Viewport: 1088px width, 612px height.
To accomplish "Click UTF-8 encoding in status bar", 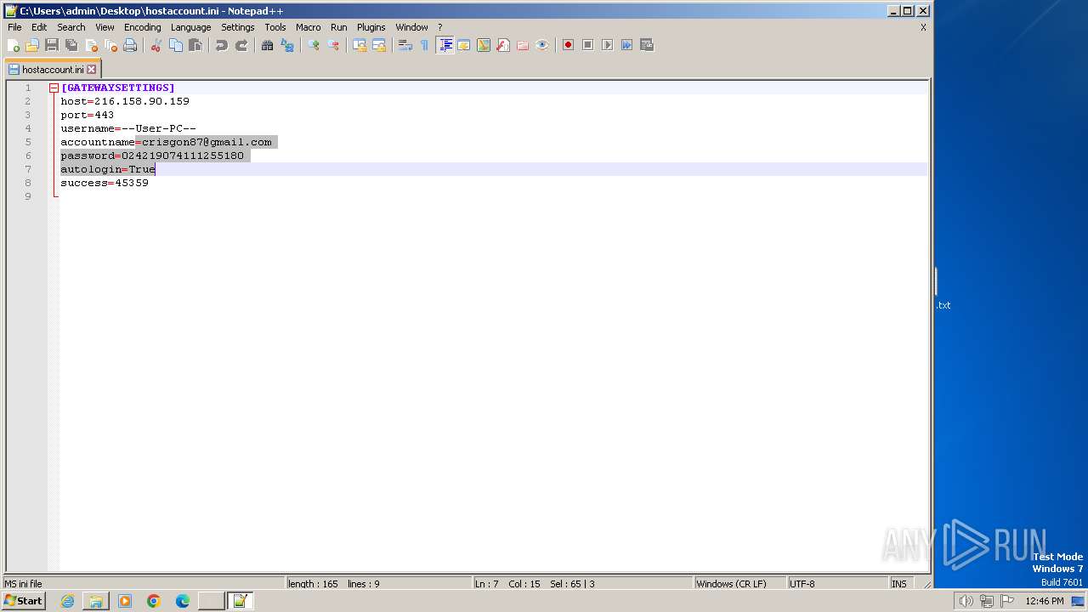I will point(802,584).
